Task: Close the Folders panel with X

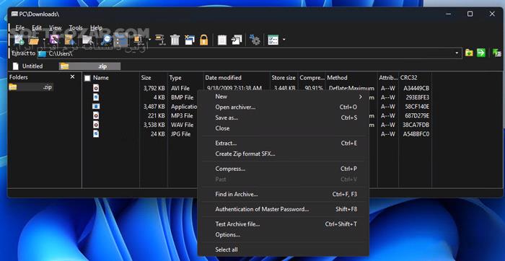Action: click(72, 77)
